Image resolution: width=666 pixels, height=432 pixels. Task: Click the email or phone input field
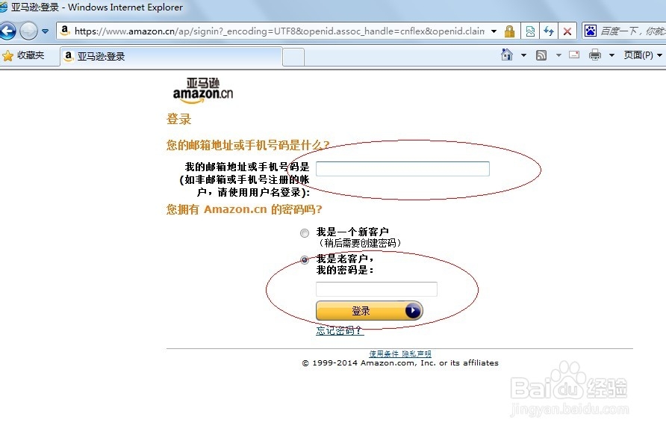[402, 168]
